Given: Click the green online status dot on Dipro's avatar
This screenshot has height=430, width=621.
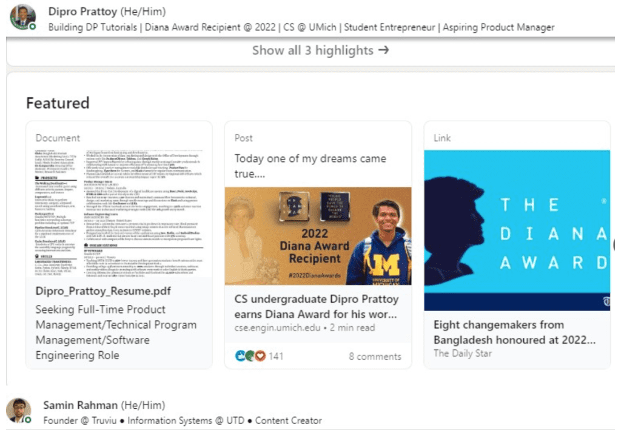Looking at the screenshot, I should coord(32,27).
